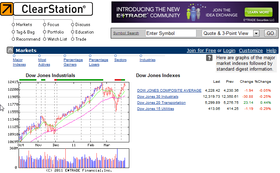Open the Symbol Search link
This screenshot has height=173, width=280.
[x=126, y=33]
